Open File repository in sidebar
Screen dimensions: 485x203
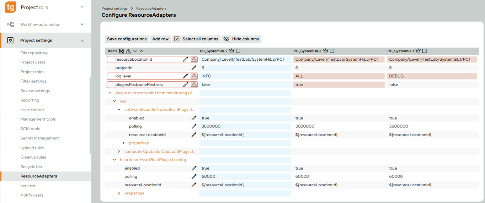34,53
